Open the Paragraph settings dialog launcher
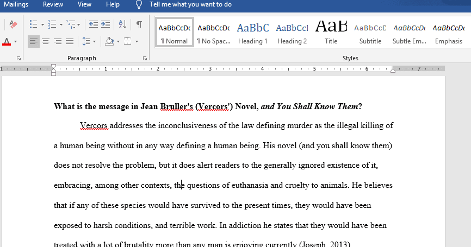Screen dimensions: 471x247 (x=145, y=59)
